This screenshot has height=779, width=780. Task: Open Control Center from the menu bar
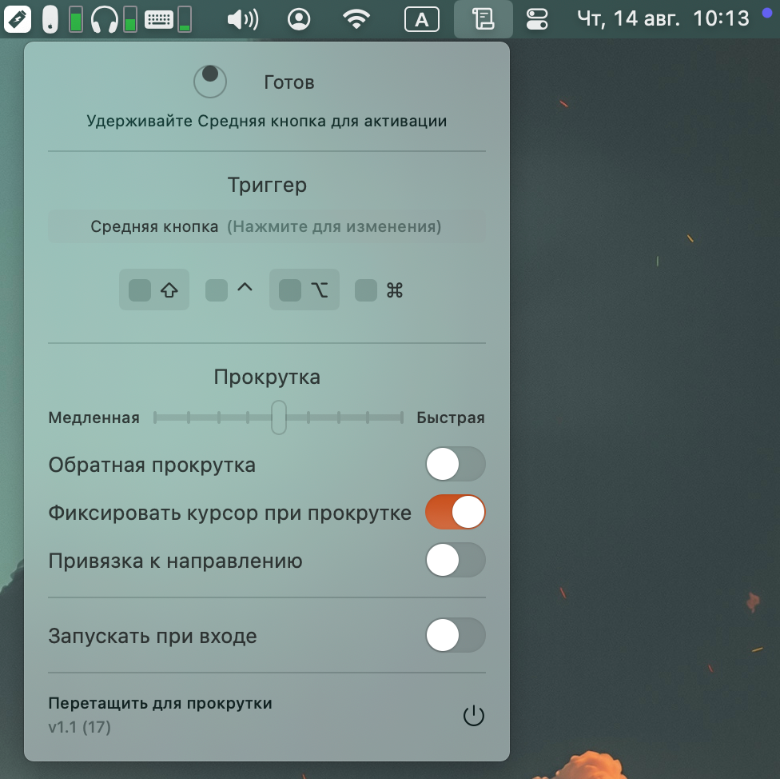pos(539,19)
